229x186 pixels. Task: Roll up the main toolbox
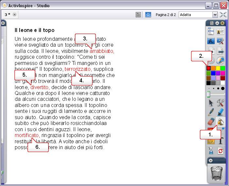pyautogui.click(x=217, y=23)
